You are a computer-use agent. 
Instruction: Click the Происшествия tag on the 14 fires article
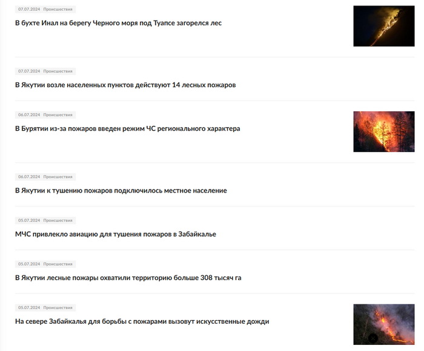pos(58,71)
